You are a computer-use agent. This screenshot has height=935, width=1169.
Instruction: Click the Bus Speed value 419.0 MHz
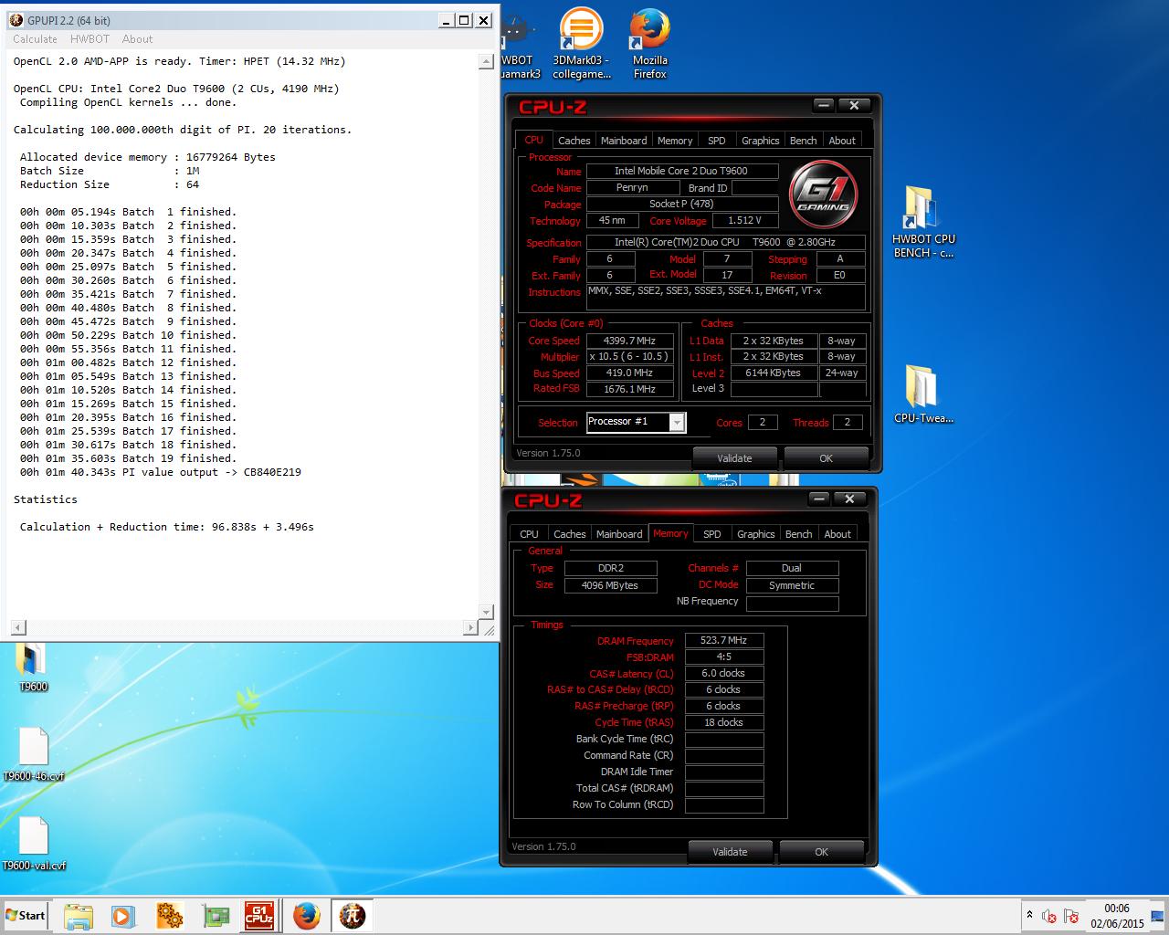(630, 373)
